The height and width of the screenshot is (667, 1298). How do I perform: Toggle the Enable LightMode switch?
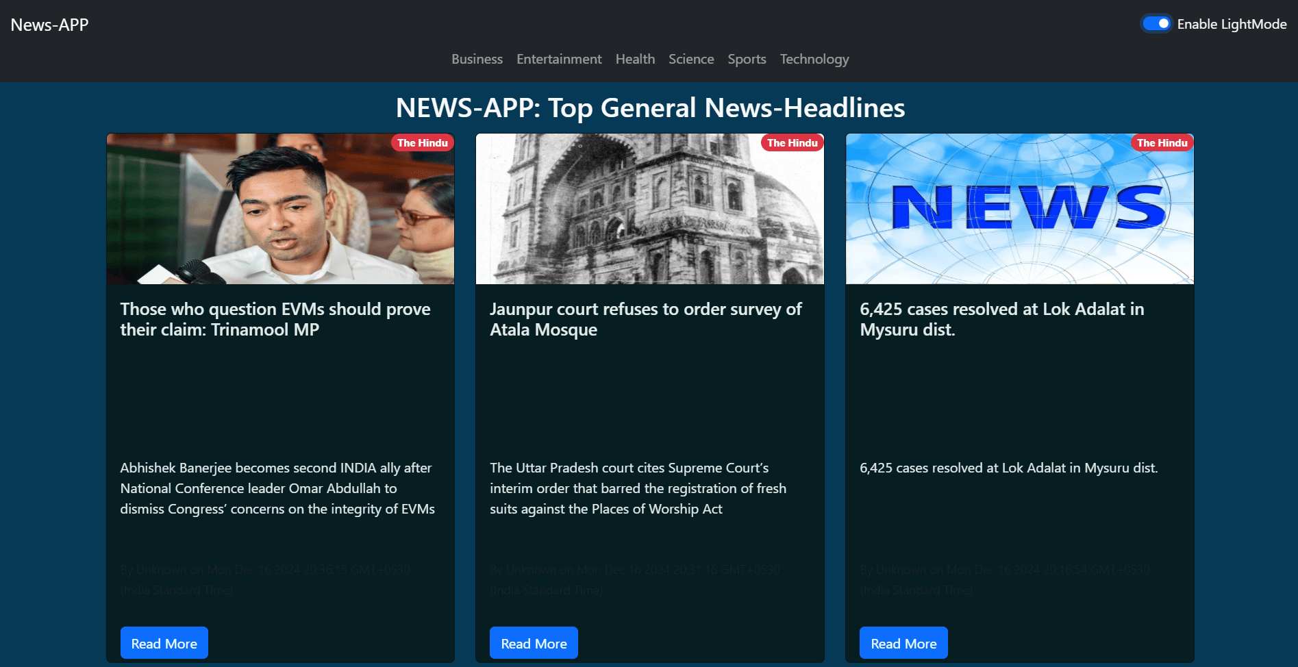click(1156, 24)
